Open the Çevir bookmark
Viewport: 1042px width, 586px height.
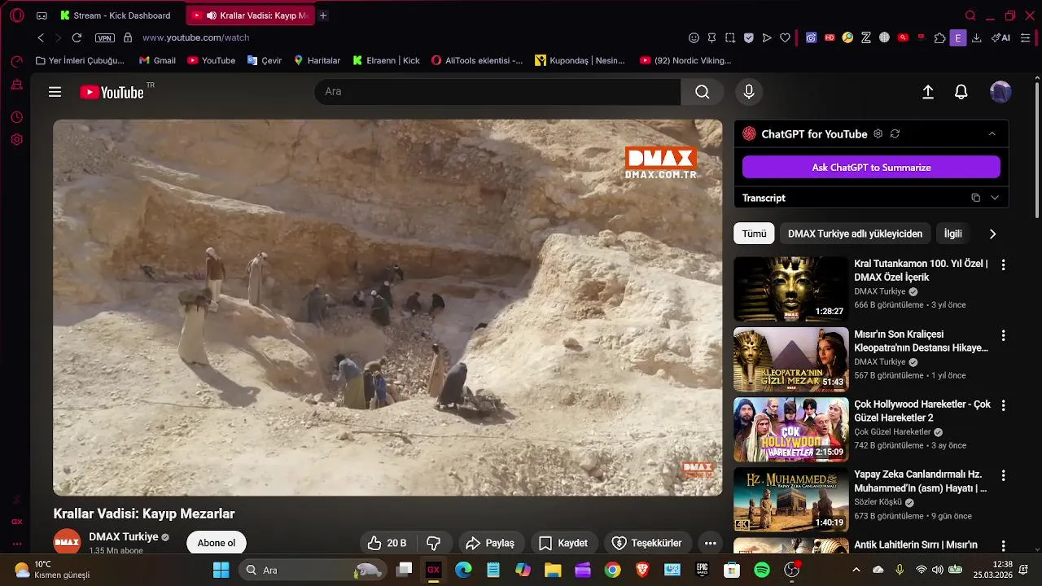(x=265, y=60)
